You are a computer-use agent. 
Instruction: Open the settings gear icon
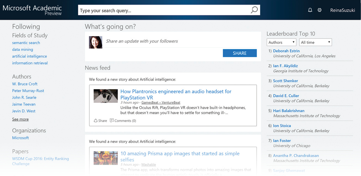pyautogui.click(x=319, y=10)
